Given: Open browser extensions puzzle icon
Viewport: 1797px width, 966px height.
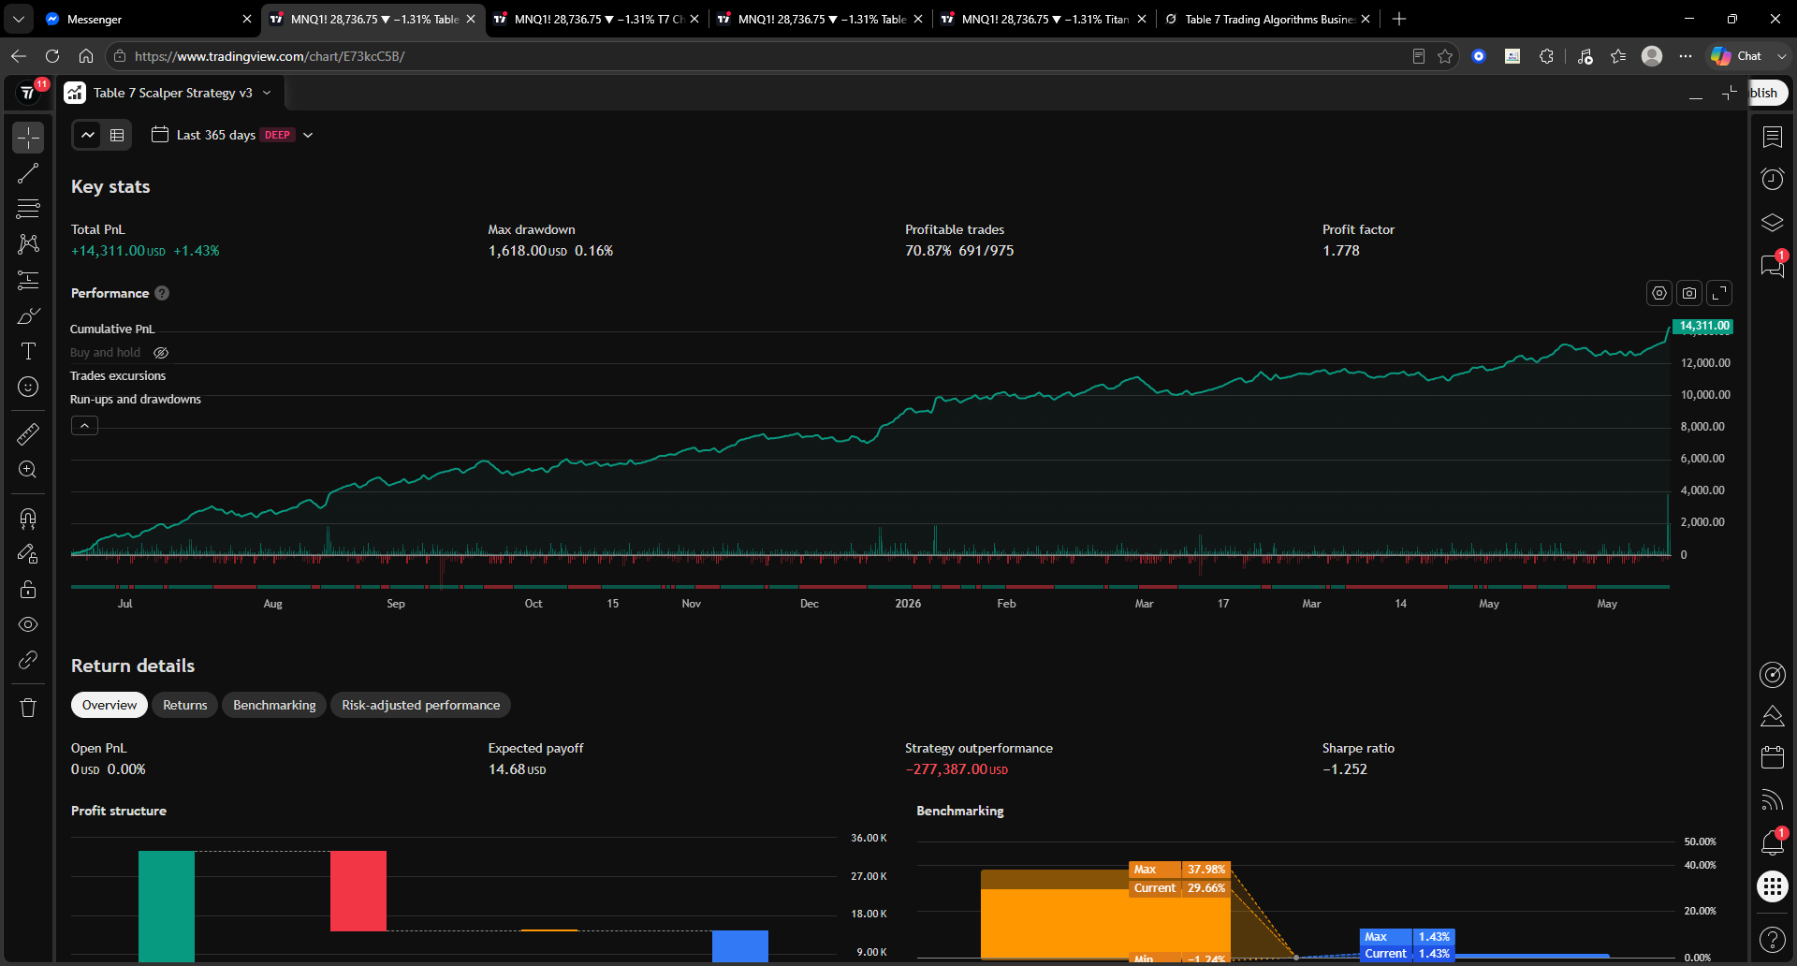Looking at the screenshot, I should click(1546, 56).
